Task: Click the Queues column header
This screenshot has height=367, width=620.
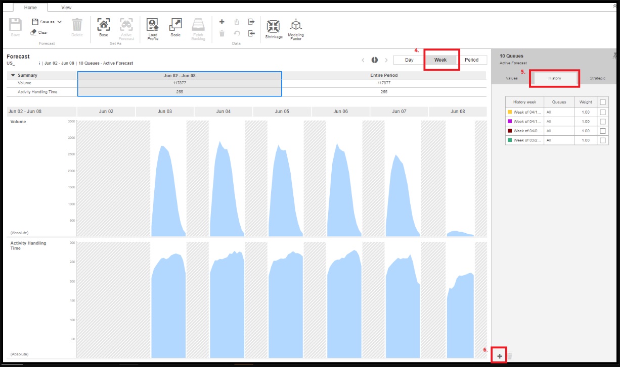Action: point(559,102)
